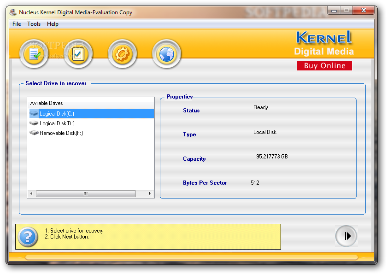The width and height of the screenshot is (387, 274).
Task: Open the File menu
Action: [x=17, y=24]
